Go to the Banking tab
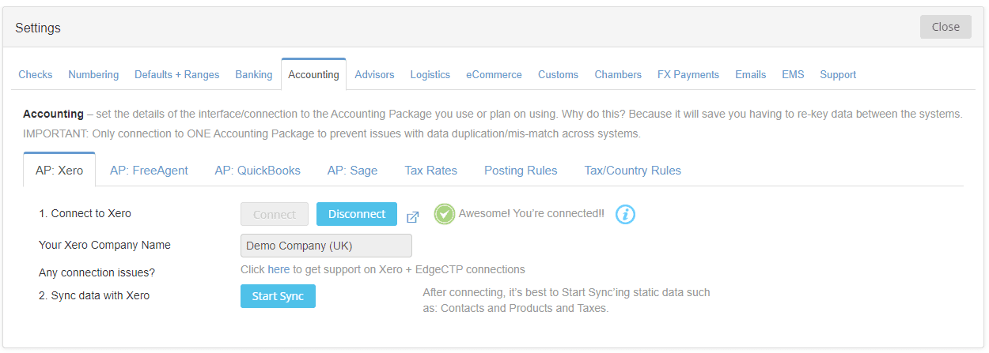This screenshot has width=989, height=353. coord(254,74)
